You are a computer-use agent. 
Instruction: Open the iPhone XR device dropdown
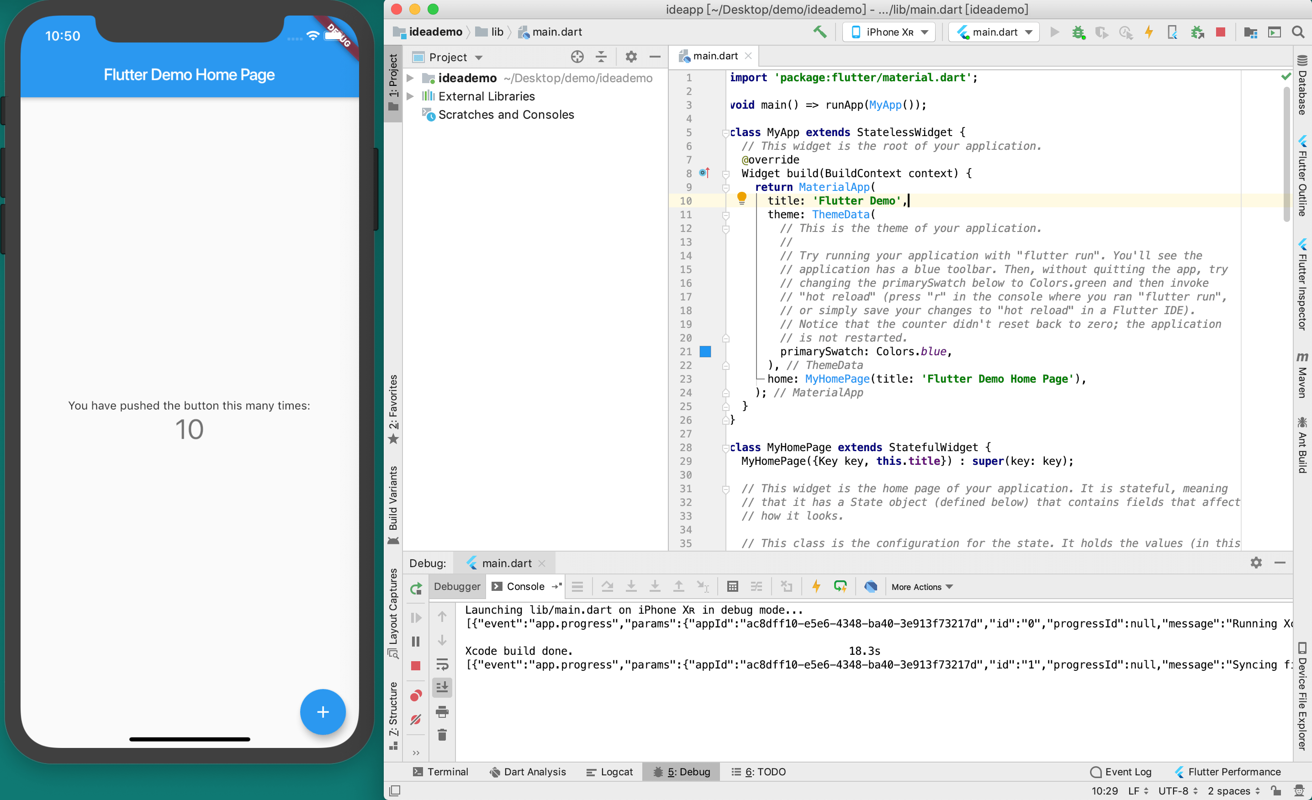889,32
